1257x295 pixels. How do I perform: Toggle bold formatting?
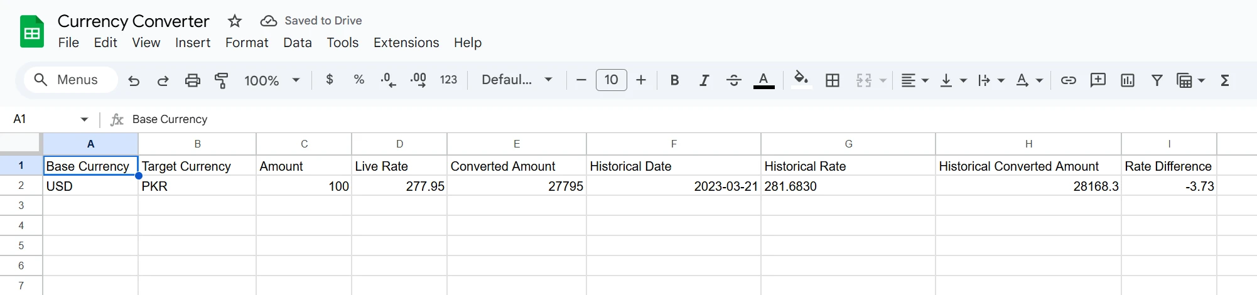click(675, 80)
